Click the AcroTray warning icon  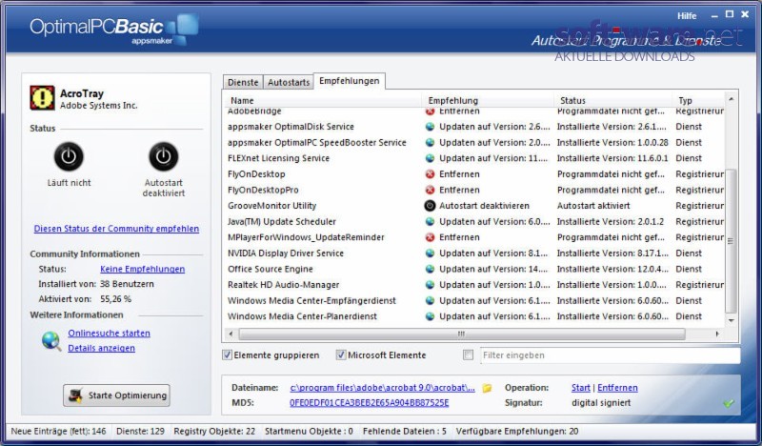[42, 97]
